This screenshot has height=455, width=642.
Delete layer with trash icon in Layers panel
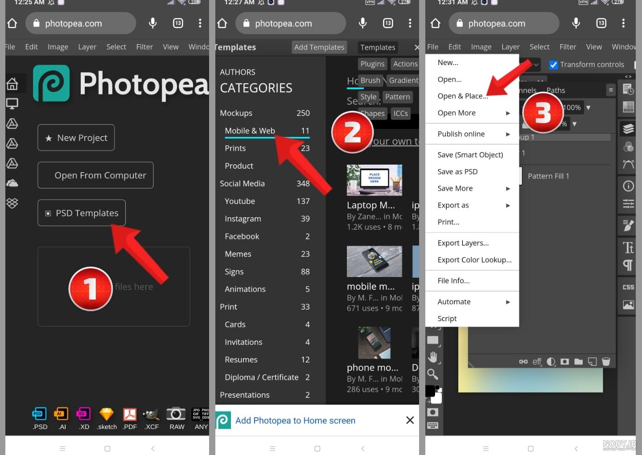coord(606,361)
